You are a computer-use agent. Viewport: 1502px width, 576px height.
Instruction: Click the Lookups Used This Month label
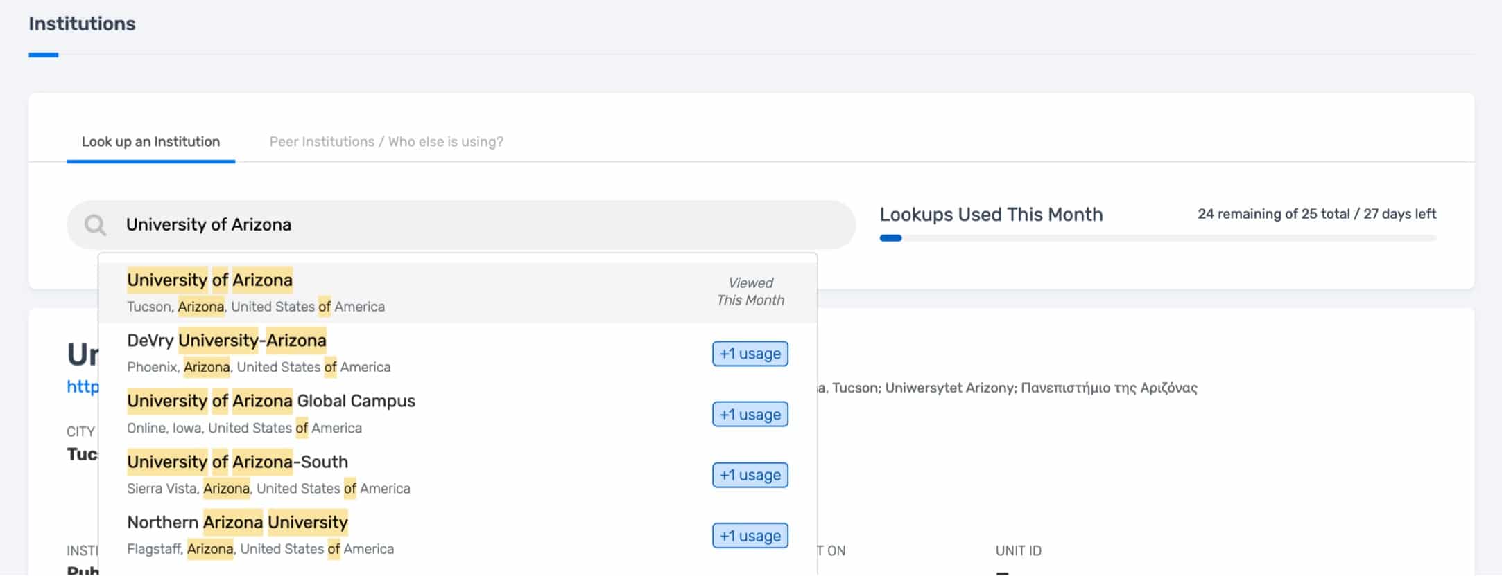coord(991,215)
